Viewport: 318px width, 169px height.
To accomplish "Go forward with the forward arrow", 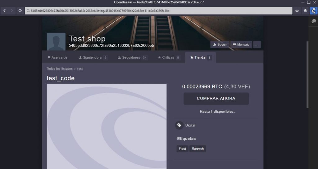I will pos(11,11).
